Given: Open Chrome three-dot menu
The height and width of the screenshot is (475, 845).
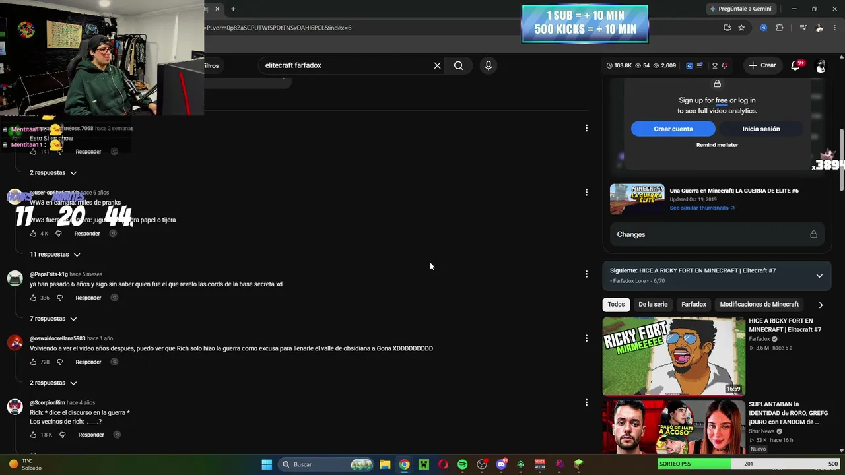Looking at the screenshot, I should [x=836, y=28].
